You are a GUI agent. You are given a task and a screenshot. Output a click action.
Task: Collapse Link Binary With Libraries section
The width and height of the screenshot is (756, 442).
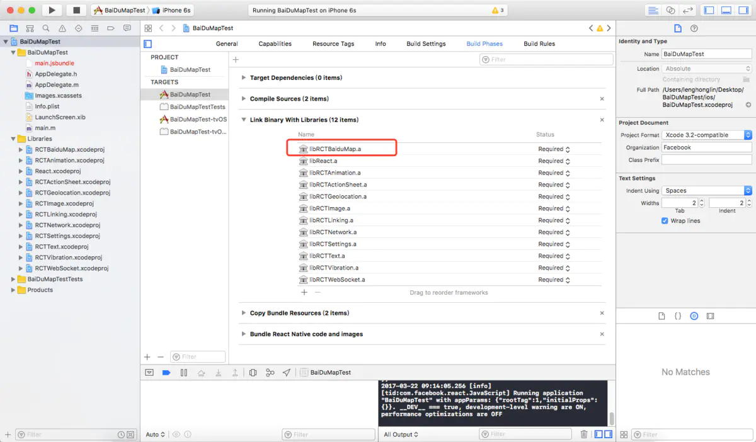coord(244,120)
